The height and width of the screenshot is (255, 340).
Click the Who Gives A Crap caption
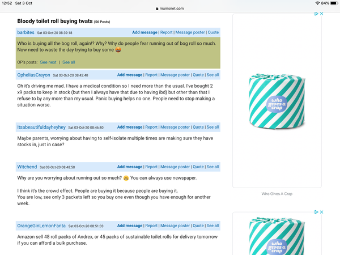(277, 194)
